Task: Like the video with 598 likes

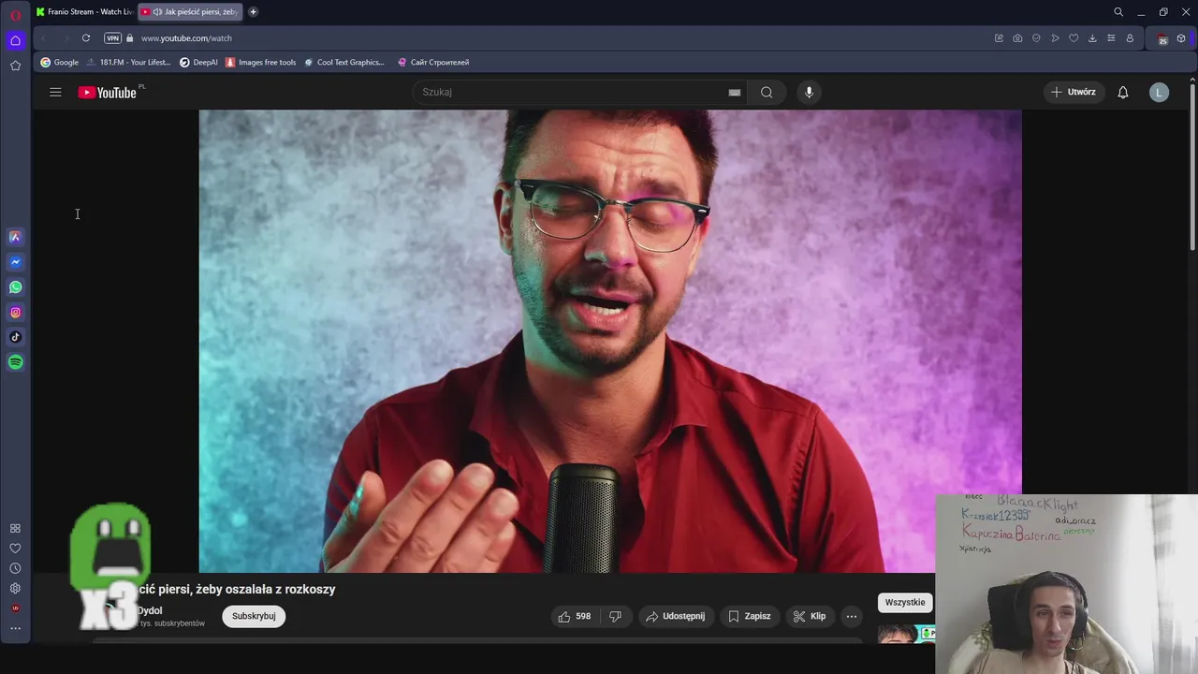Action: [x=574, y=616]
